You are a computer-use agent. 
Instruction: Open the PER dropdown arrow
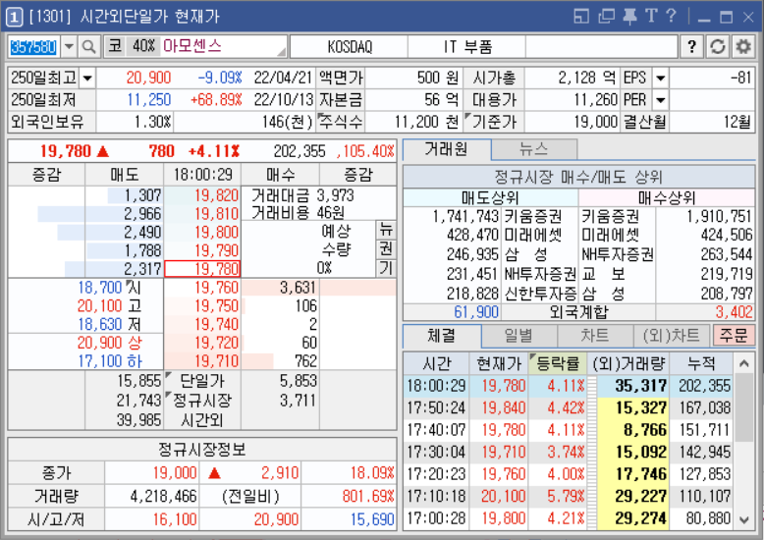click(661, 100)
